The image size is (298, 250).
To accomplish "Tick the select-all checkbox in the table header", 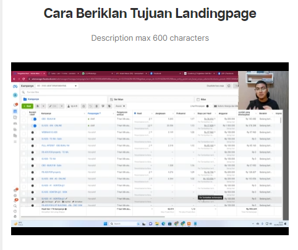I will [24, 114].
